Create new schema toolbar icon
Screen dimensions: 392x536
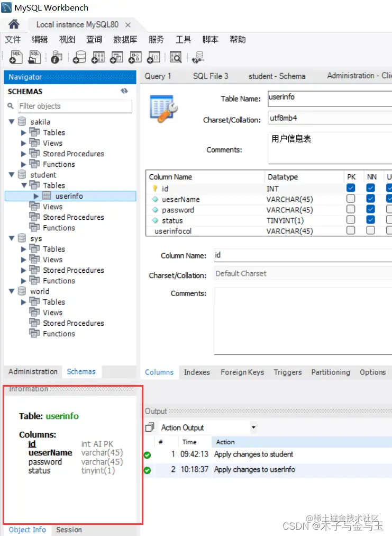pos(79,57)
